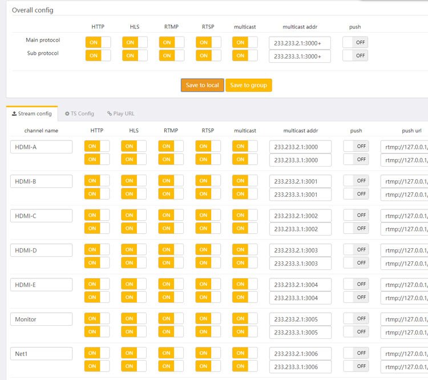This screenshot has height=380, width=428.
Task: Toggle HDMI-B sub stream RTSP switch
Action: coord(208,193)
